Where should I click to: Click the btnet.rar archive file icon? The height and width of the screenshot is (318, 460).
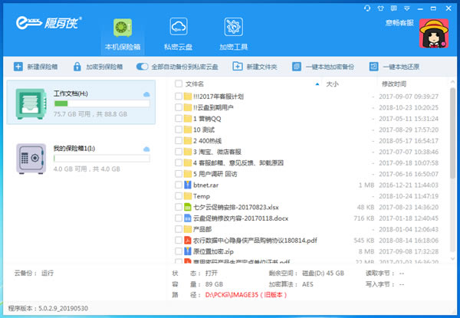[188, 185]
